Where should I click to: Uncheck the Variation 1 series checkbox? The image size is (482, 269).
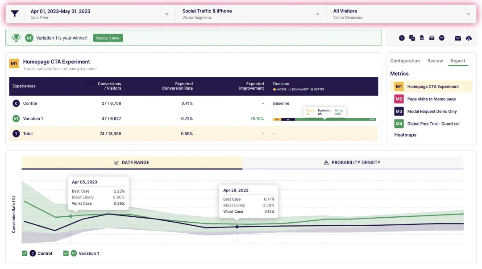tap(66, 253)
